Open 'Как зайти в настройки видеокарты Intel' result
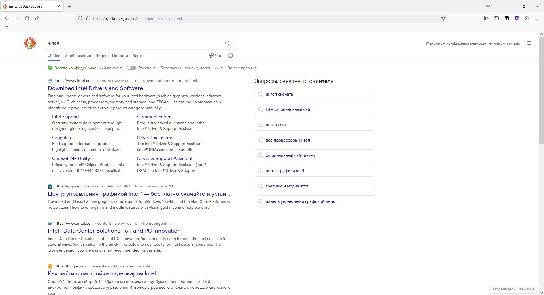 tap(102, 273)
